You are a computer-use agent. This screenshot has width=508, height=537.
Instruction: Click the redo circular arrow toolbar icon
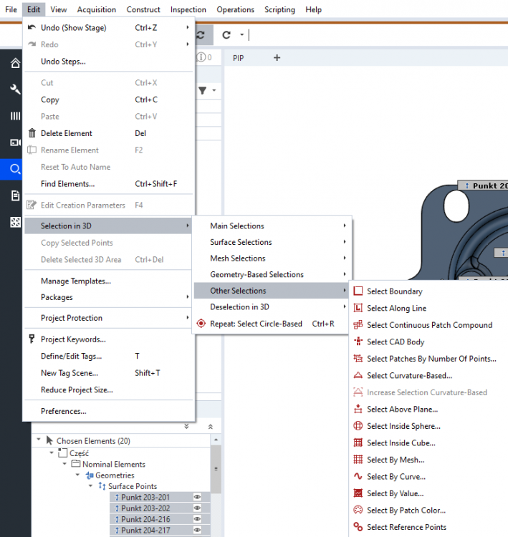pos(226,35)
